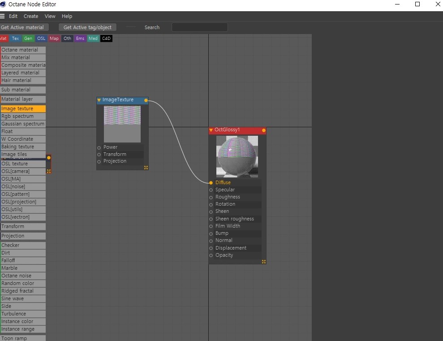Click the ImageTexture output port dot
443x341 pixels.
(x=146, y=100)
